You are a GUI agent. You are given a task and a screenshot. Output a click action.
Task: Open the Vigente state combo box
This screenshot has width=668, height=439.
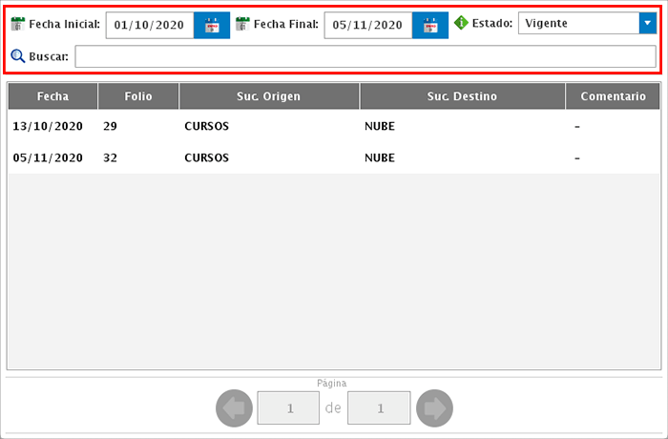578,23
